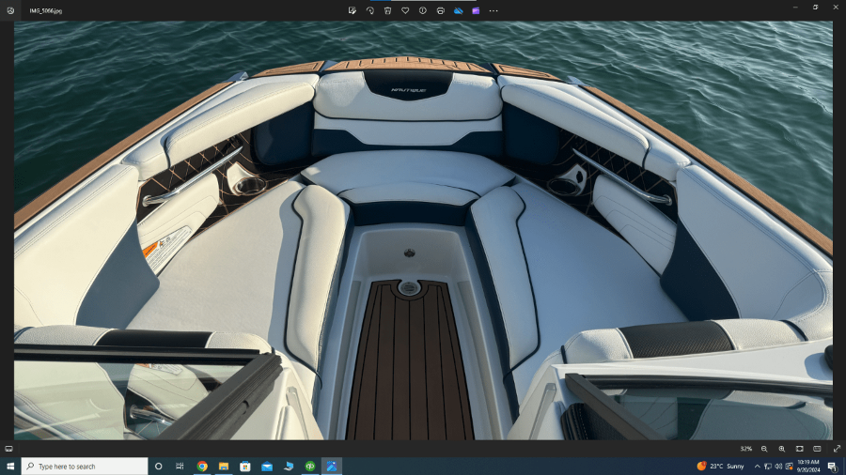Open the See more ellipsis menu
The width and height of the screenshot is (846, 475).
coord(493,10)
